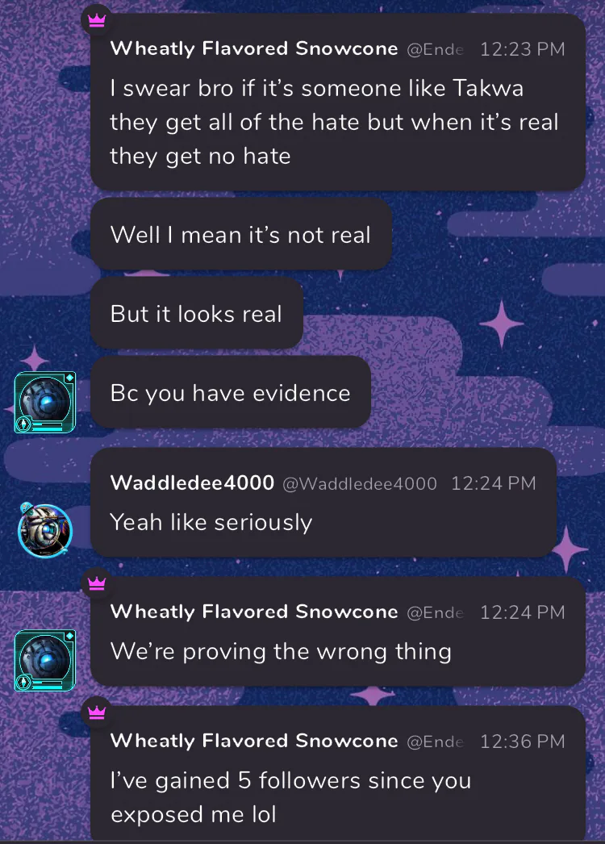Tap the pink crown badge on the 12:23 PM message
The height and width of the screenshot is (844, 605).
click(x=97, y=21)
